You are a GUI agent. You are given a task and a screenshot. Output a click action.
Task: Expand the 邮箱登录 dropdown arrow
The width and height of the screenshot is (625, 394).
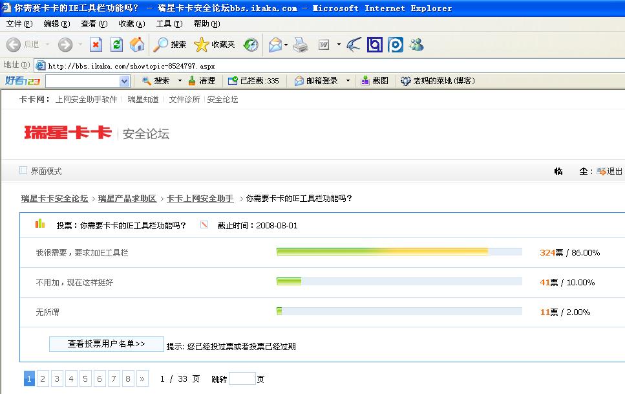point(348,81)
